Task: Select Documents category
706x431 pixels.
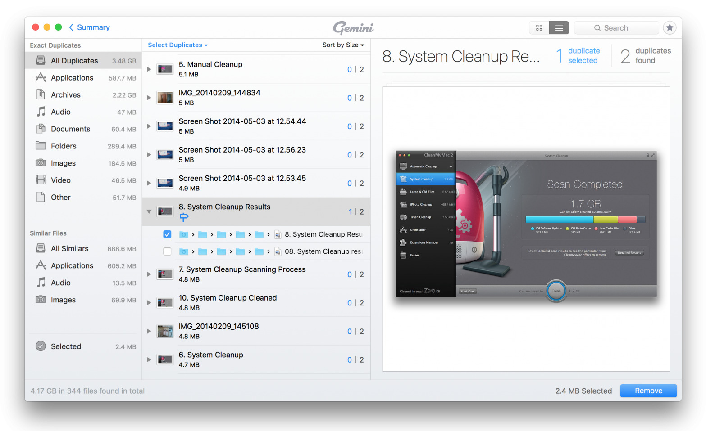Action: pos(83,129)
